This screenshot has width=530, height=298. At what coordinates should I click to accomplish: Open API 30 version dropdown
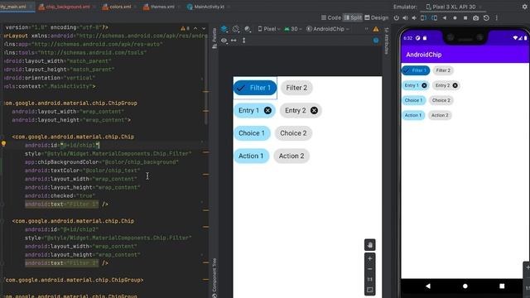pyautogui.click(x=293, y=29)
